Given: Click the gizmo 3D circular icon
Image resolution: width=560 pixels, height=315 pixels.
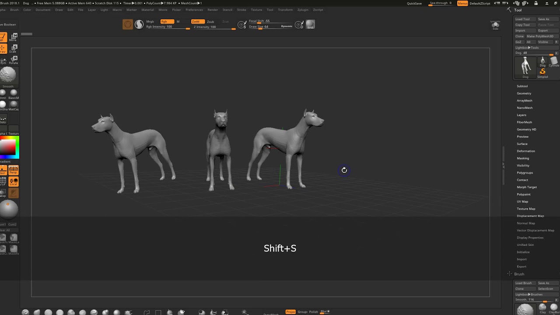Looking at the screenshot, I should 128,24.
